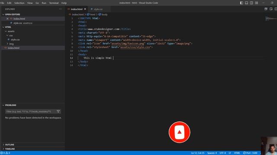Click the html symbol in breadcrumb
Screen dimensions: 277x155
coord(91,14)
